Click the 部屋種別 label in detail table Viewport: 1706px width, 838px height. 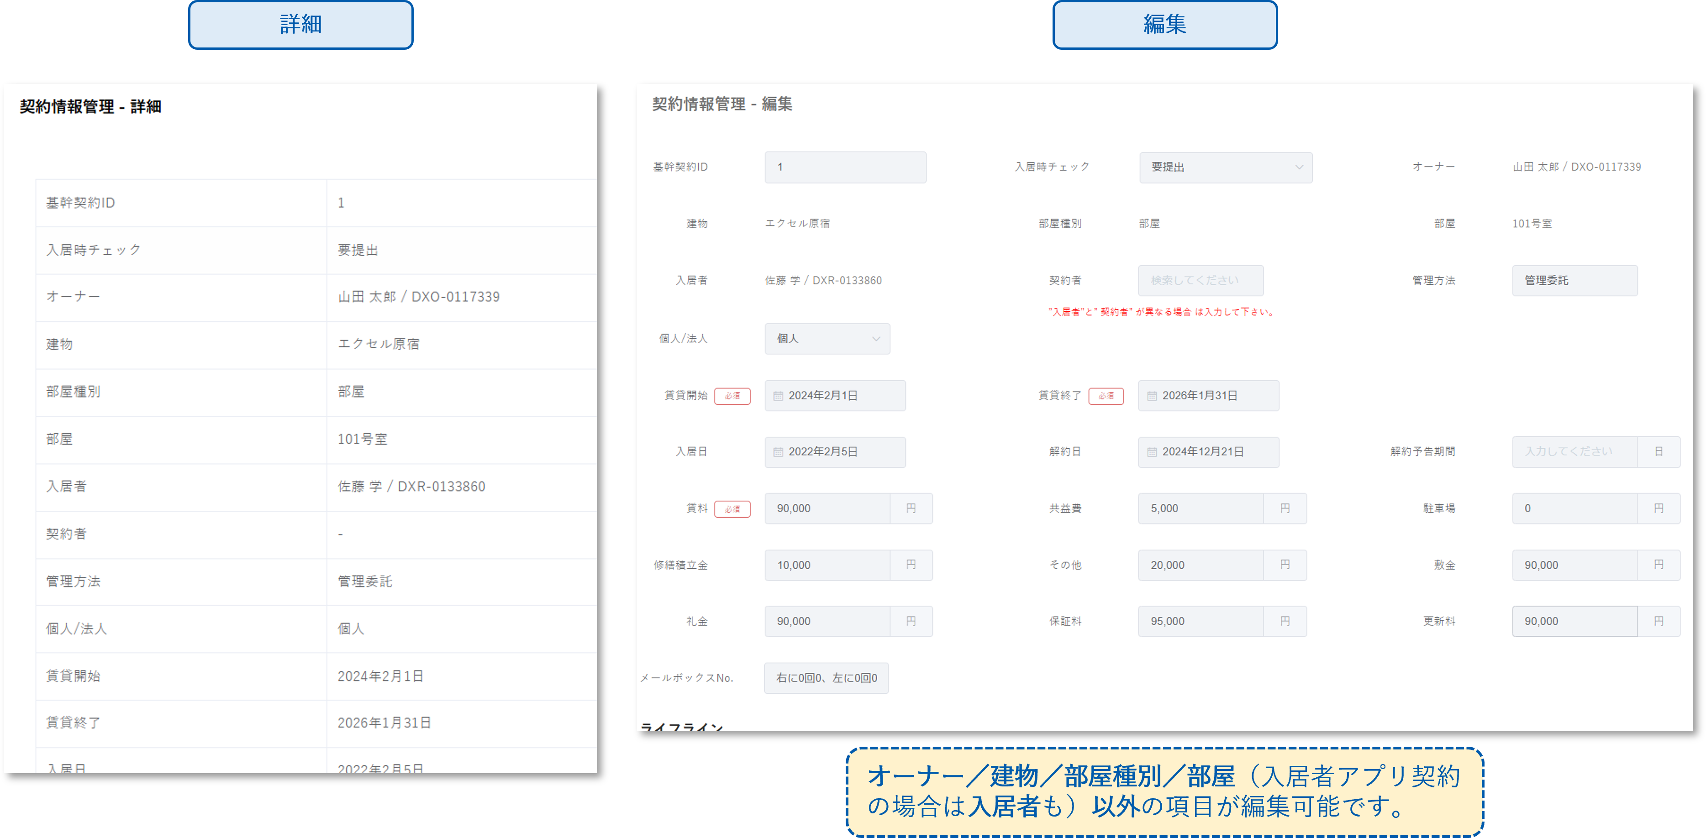point(73,392)
